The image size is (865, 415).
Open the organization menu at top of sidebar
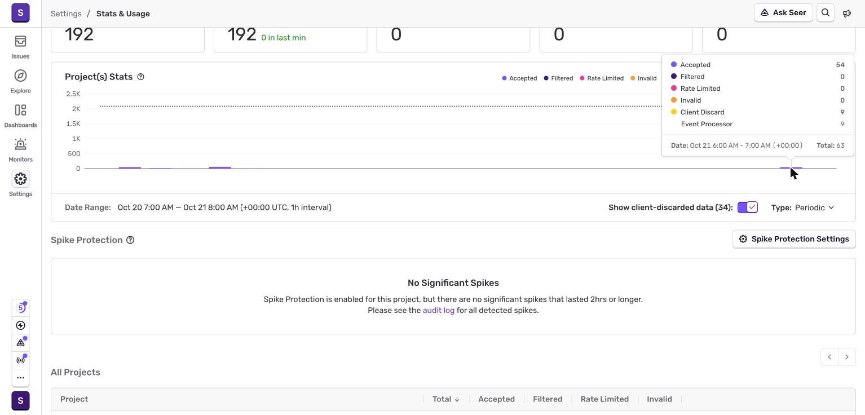(x=20, y=12)
